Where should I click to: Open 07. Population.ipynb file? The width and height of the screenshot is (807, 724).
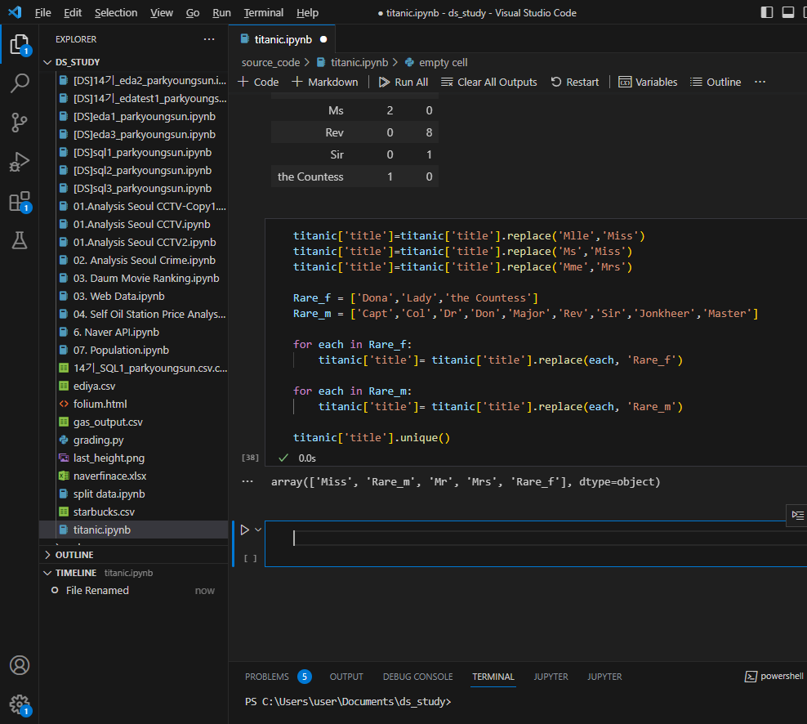coord(121,351)
